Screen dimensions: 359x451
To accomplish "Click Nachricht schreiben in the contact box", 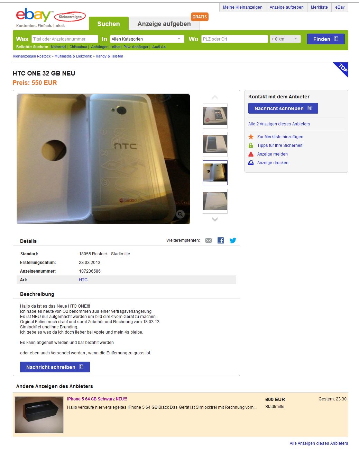I will coord(283,108).
